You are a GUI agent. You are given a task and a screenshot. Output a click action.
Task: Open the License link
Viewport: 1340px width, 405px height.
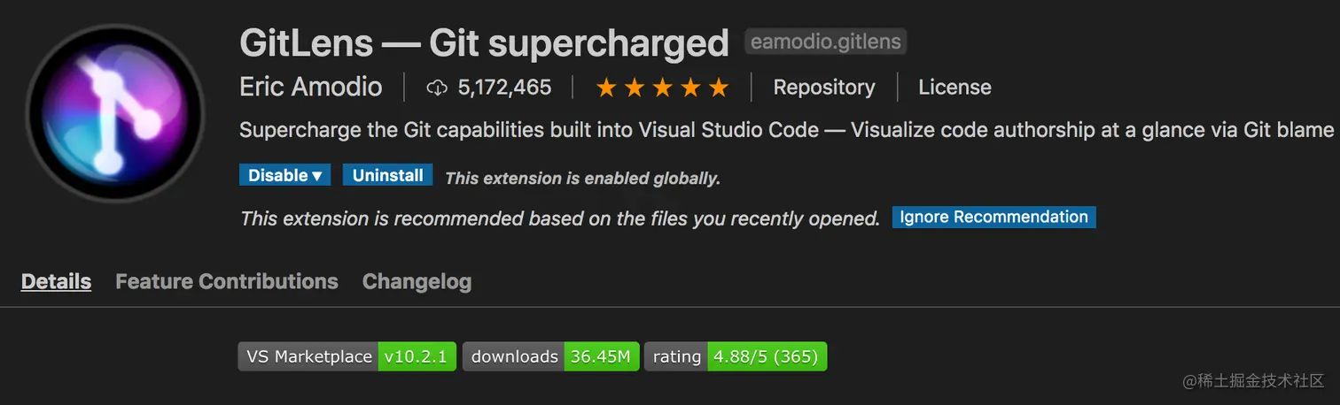coord(954,88)
